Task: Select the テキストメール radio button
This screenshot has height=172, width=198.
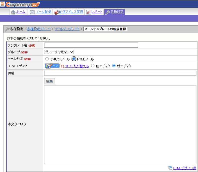Action: [47, 59]
